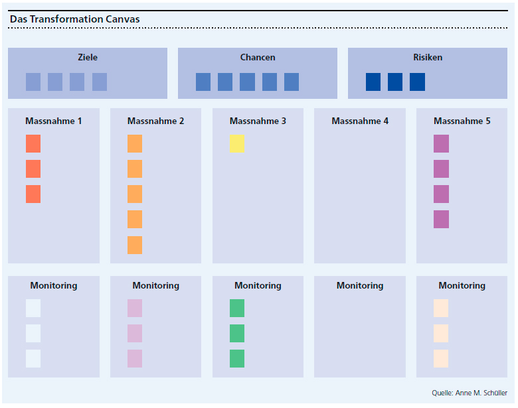Click the Massnahme 4 heading
This screenshot has height=408, width=518.
click(360, 121)
